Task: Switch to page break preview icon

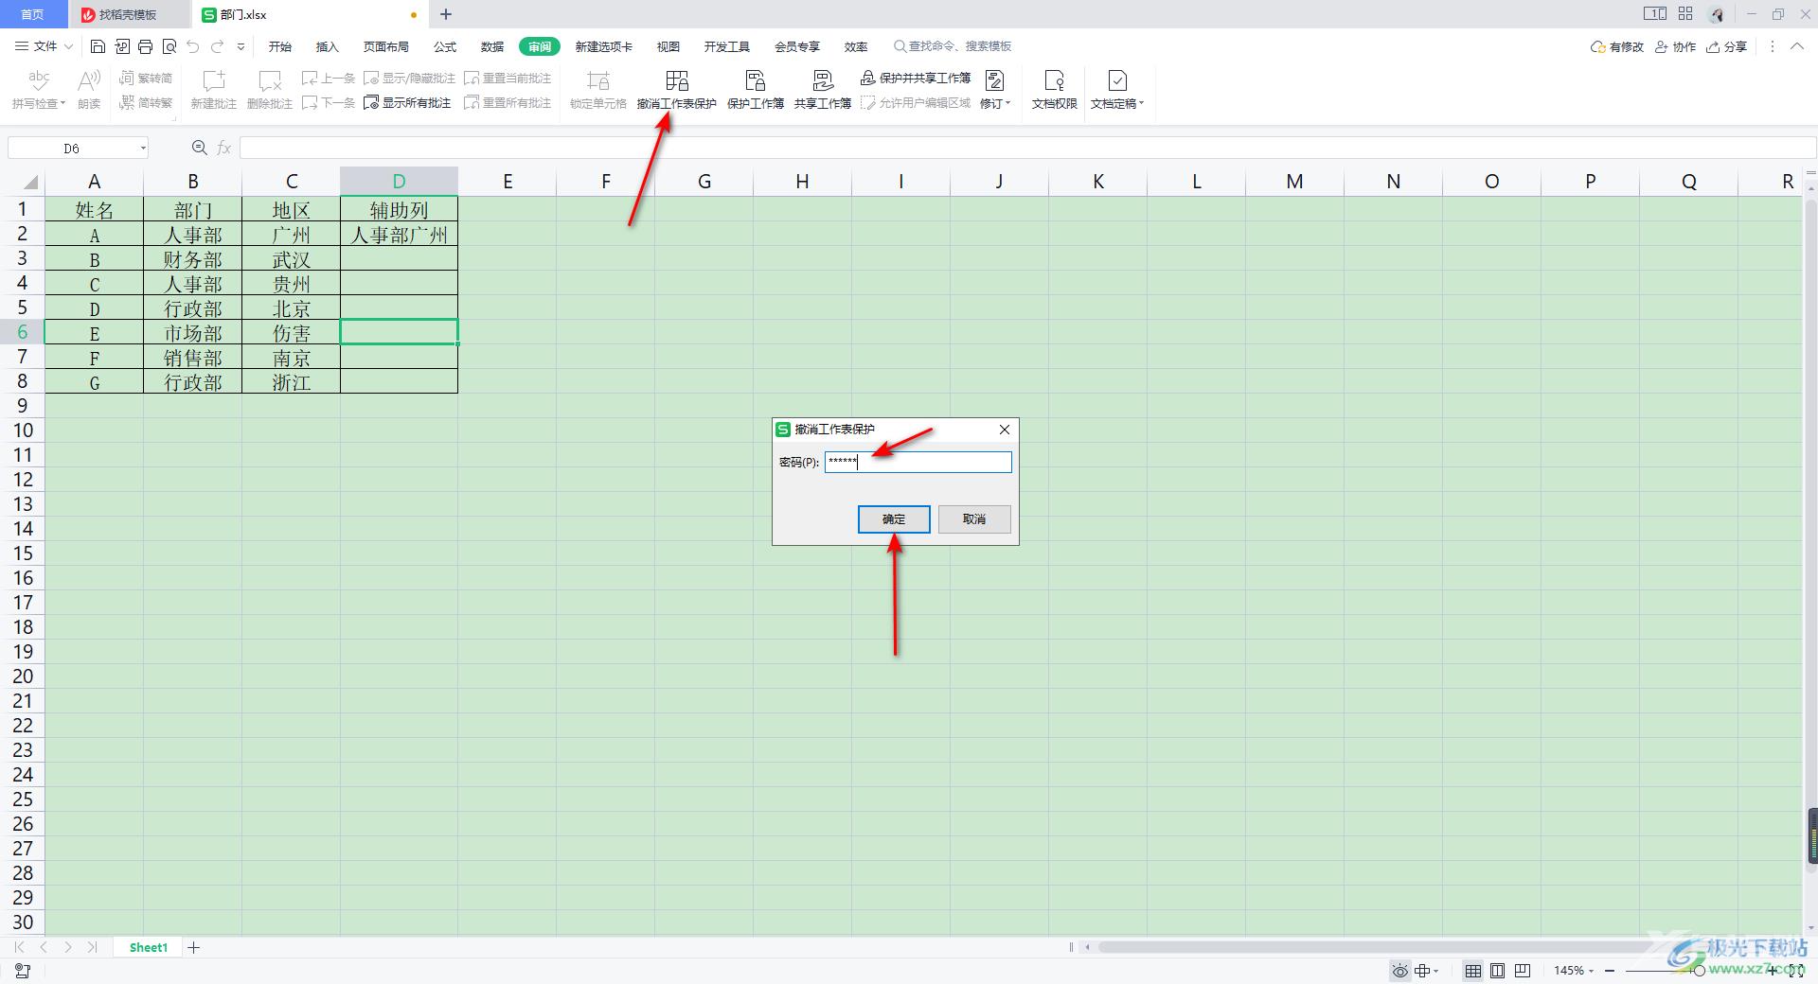Action: click(1523, 971)
